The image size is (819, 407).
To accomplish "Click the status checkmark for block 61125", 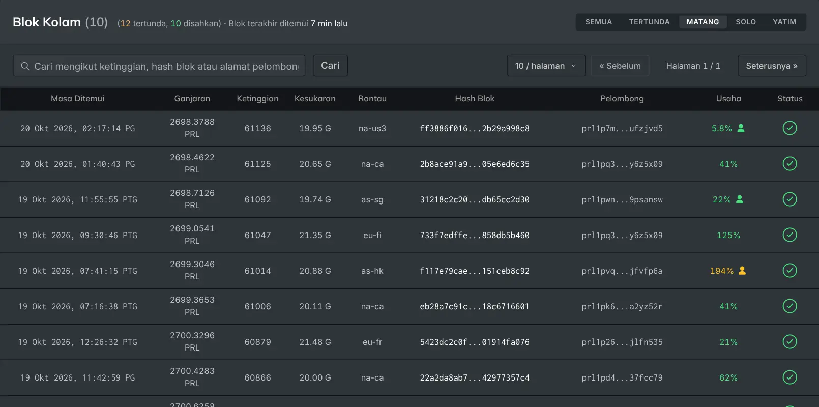I will (x=789, y=164).
